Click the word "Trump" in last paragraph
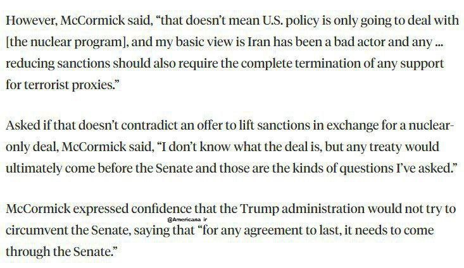 click(x=260, y=209)
